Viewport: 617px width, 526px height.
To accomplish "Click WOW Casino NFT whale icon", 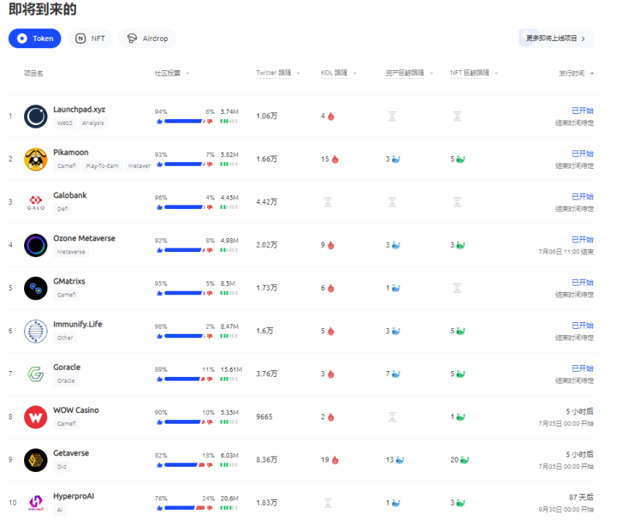I will click(461, 416).
